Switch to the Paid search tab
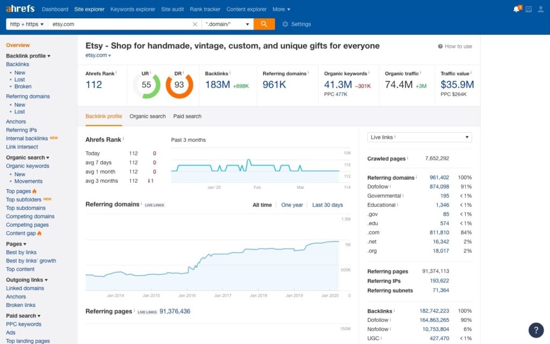This screenshot has width=550, height=344. point(187,116)
